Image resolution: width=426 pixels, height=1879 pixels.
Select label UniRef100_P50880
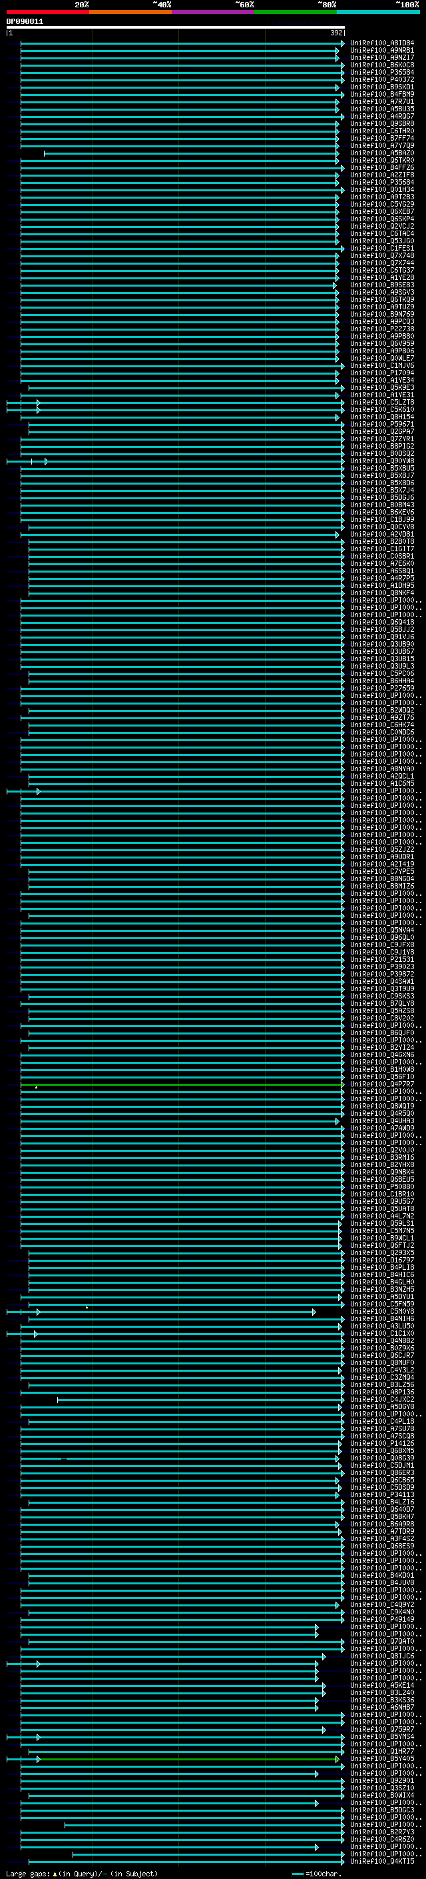coord(382,1186)
